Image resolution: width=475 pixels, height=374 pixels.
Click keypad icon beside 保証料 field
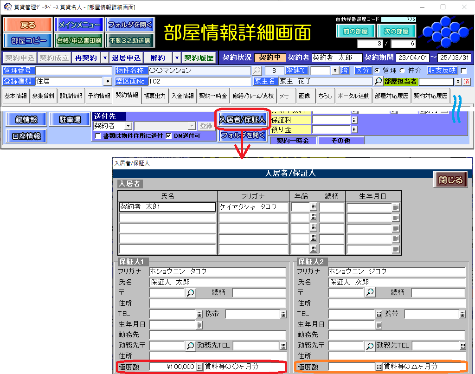coord(355,120)
